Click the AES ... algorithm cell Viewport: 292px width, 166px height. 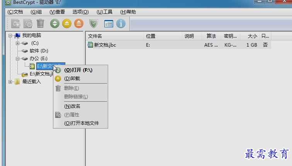click(x=211, y=45)
